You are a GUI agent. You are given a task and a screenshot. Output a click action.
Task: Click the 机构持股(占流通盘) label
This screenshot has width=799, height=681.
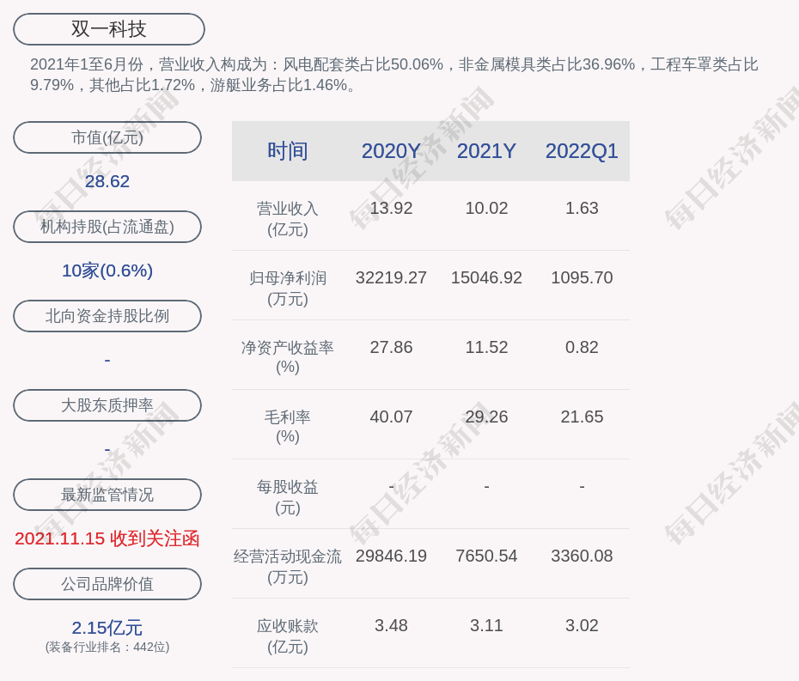pos(107,227)
